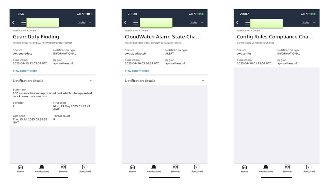Open Services tab on Config Rules screen
Viewport: 331px width, 189px height.
click(287, 169)
